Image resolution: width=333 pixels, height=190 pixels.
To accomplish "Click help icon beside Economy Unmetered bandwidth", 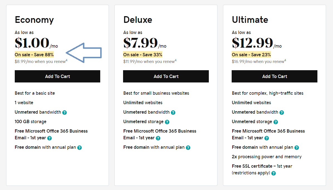I will (x=65, y=113).
